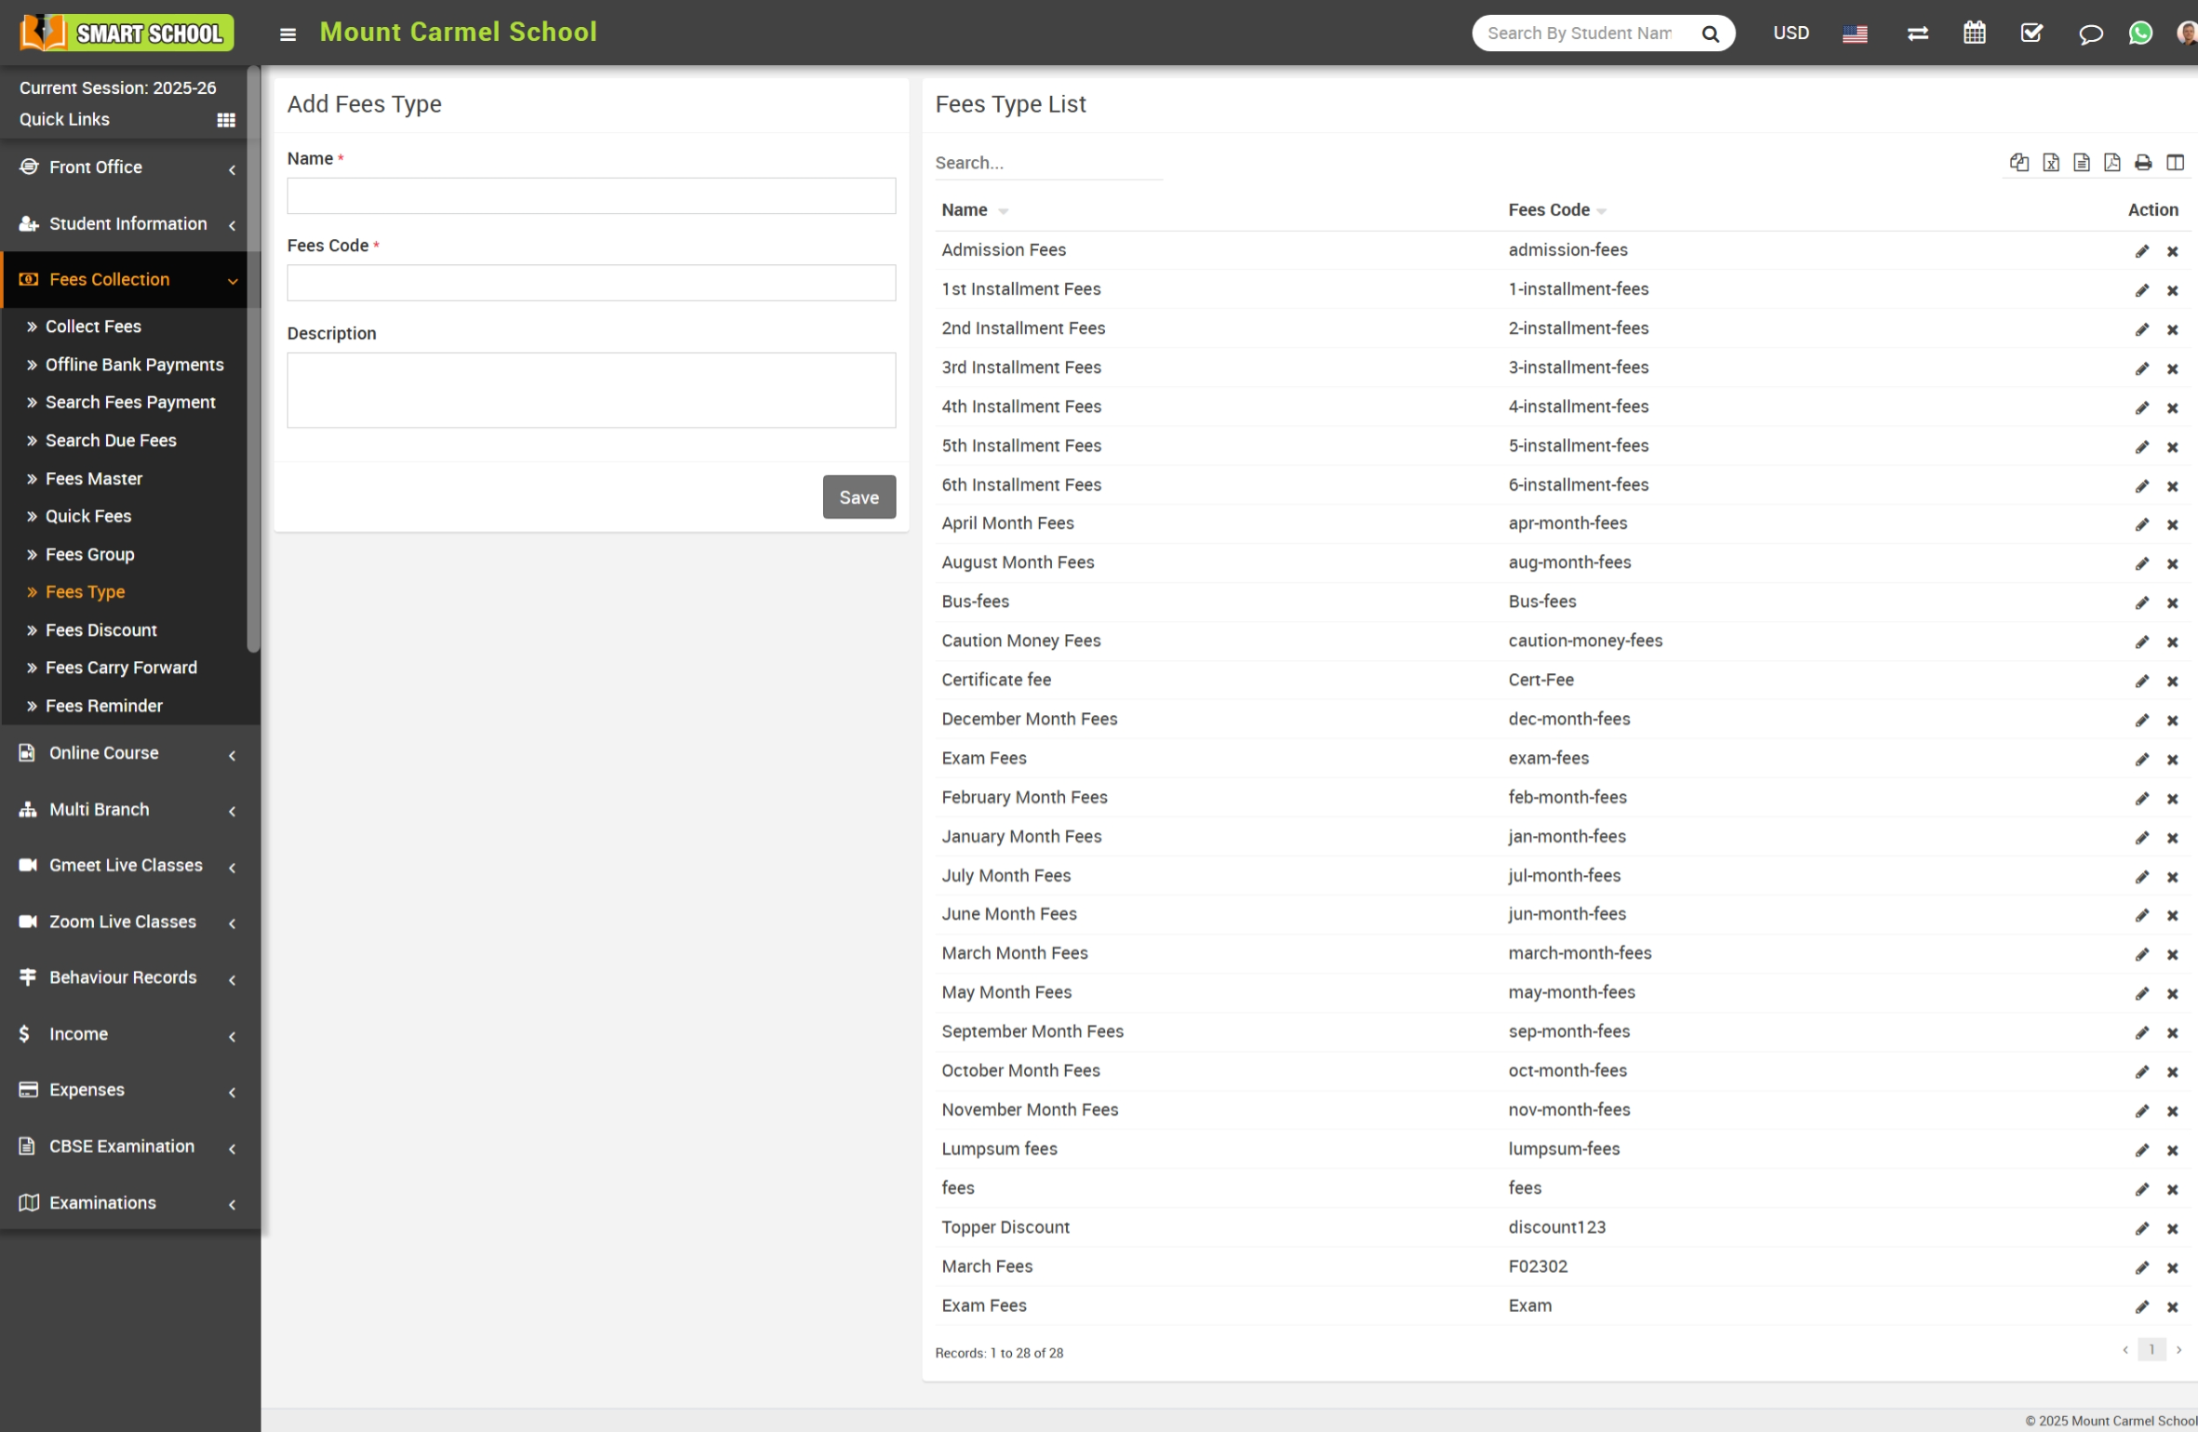Expand Online Course sidebar menu
Image resolution: width=2198 pixels, height=1432 pixels.
(x=124, y=753)
